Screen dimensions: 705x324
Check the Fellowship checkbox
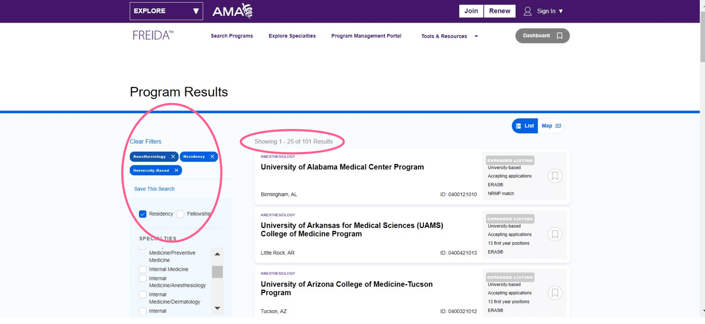[181, 214]
